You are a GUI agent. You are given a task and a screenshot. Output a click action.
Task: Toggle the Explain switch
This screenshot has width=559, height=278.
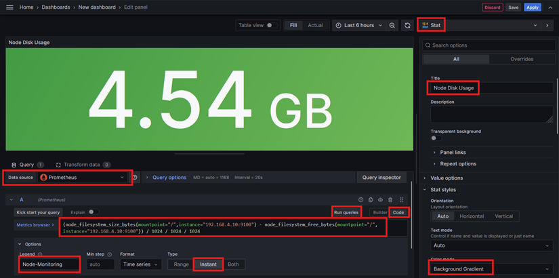pyautogui.click(x=94, y=212)
